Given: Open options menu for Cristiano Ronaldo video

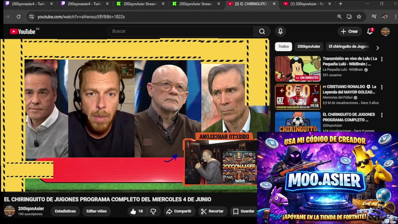Looking at the screenshot, I should [x=382, y=87].
